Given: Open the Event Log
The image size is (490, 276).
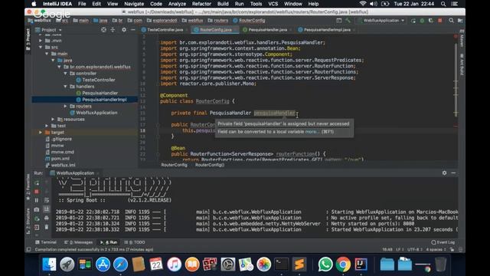Looking at the screenshot, I should 443,242.
